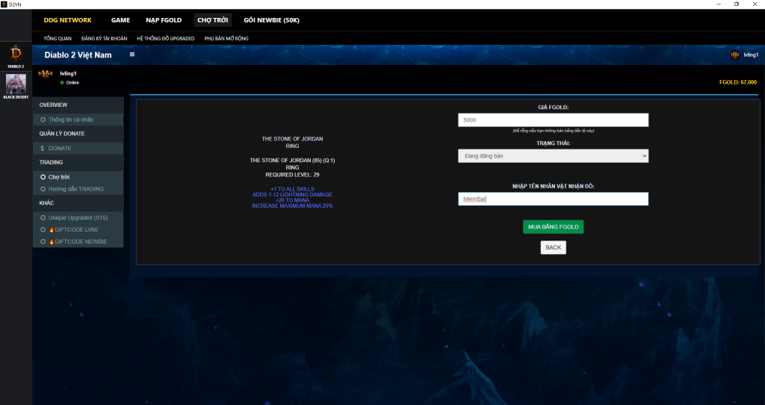
Task: Click Diablo 2 Việt Nam title
Action: pos(78,55)
